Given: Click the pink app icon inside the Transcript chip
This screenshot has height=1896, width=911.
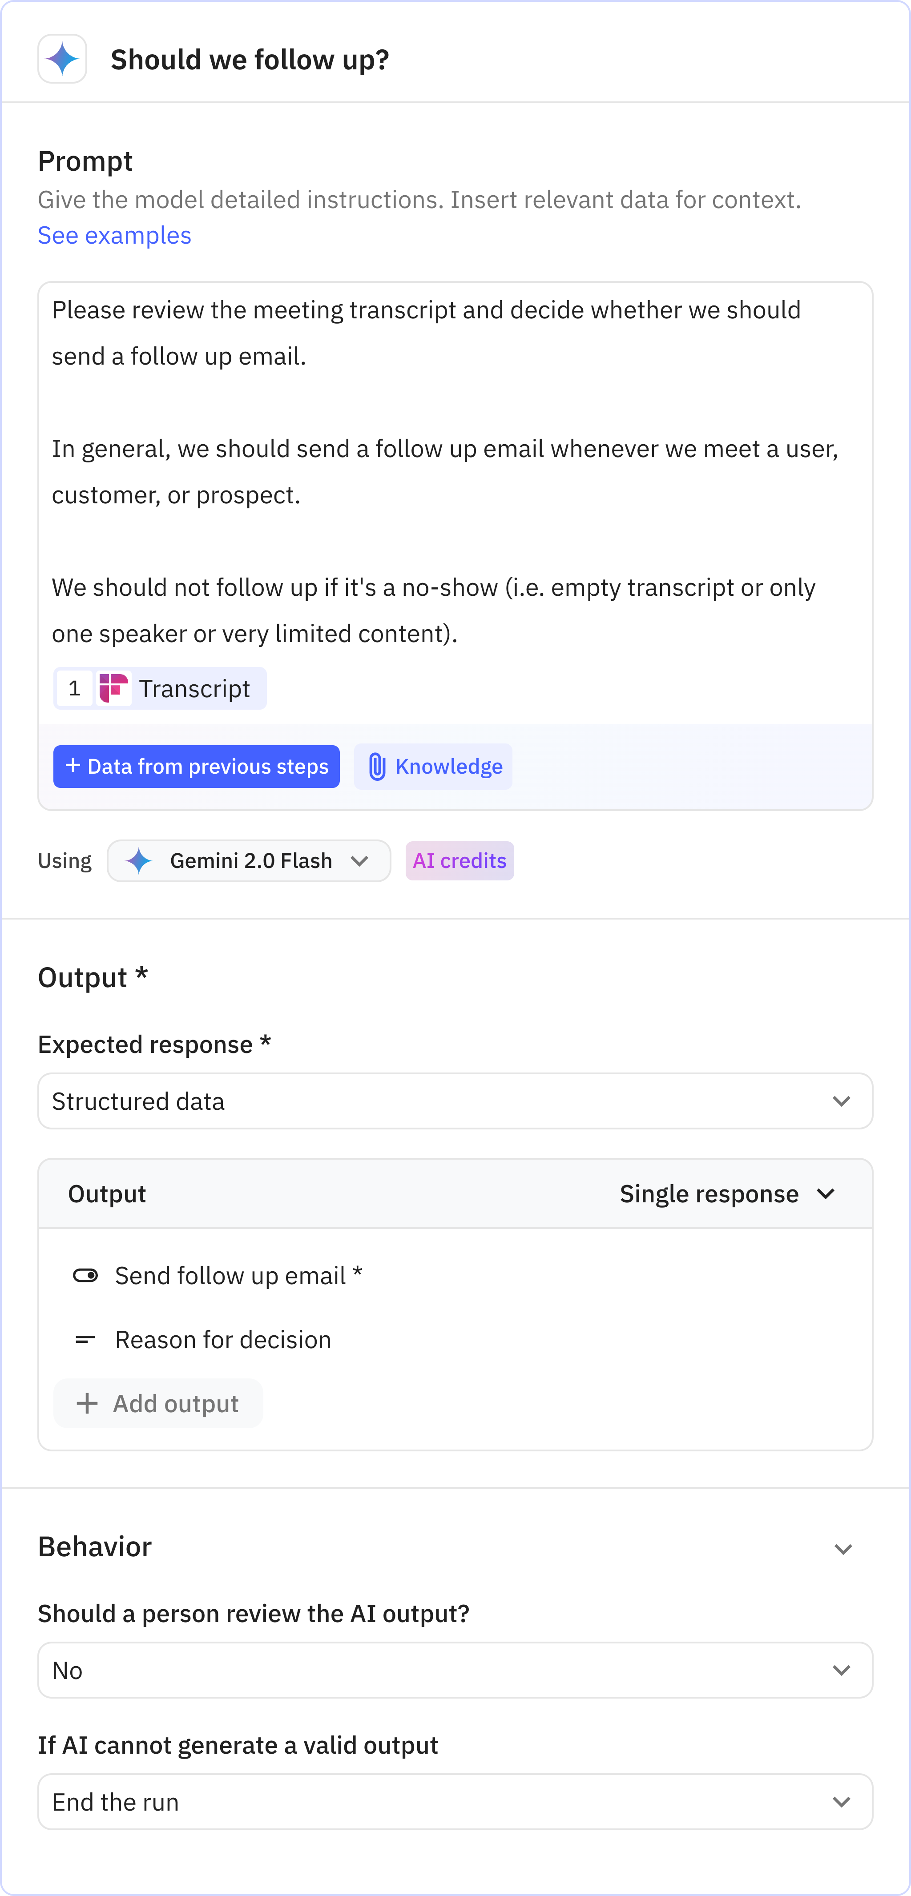Looking at the screenshot, I should click(113, 688).
